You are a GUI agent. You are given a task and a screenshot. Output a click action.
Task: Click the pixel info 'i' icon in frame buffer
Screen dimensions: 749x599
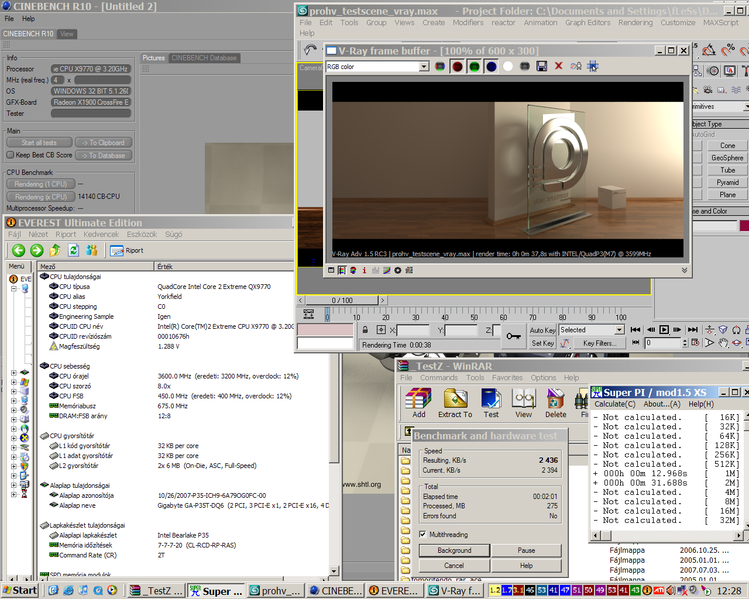(x=364, y=270)
